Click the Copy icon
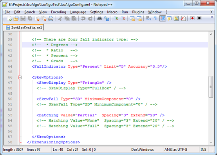Image resolution: width=217 pixels, height=155 pixels. tap(67, 18)
